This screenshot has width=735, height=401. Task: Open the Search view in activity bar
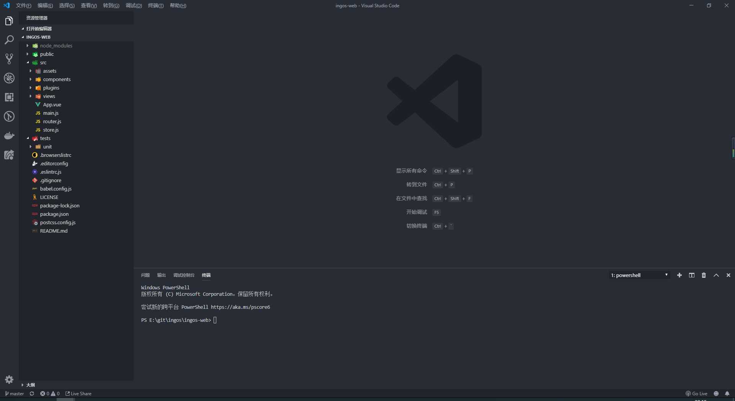tap(9, 40)
